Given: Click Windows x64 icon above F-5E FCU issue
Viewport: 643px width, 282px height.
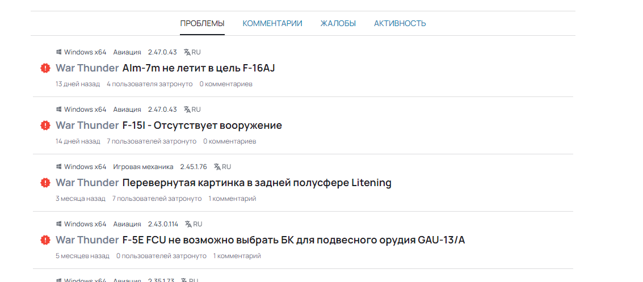Looking at the screenshot, I should click(x=58, y=224).
